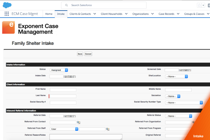Open lookup for Referred From Organization

[x=193, y=122]
